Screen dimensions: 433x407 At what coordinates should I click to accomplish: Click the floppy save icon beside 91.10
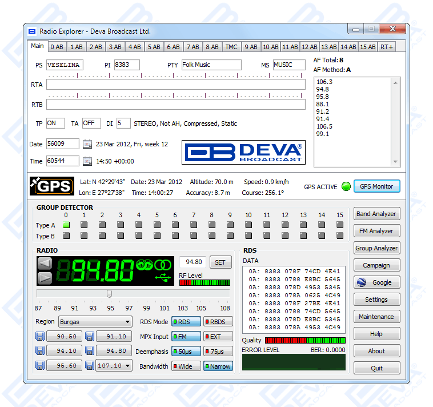[x=90, y=337]
